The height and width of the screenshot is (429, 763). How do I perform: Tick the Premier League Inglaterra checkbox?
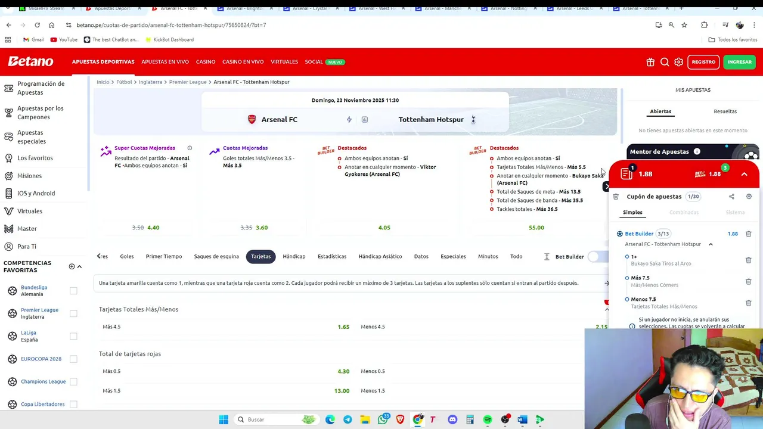[x=73, y=313]
